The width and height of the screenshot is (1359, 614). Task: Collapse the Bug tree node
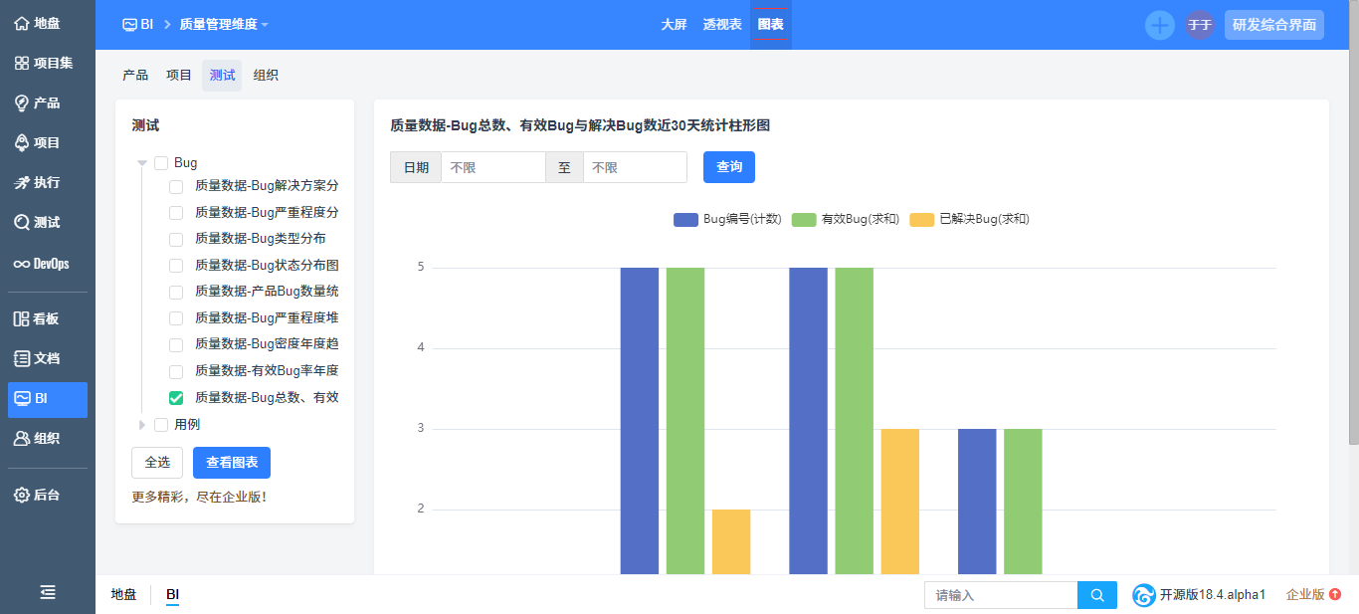pos(142,162)
